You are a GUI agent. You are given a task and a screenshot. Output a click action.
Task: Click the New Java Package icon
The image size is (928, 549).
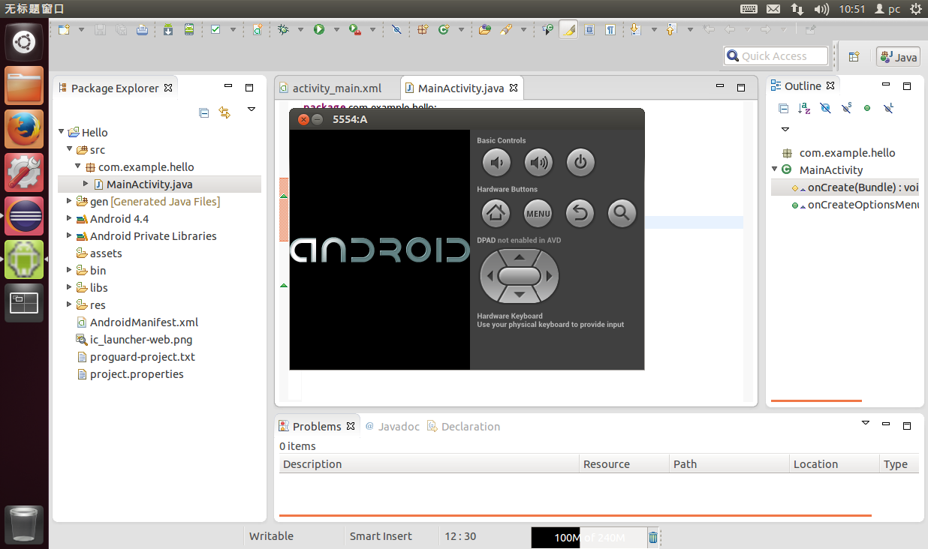[423, 30]
